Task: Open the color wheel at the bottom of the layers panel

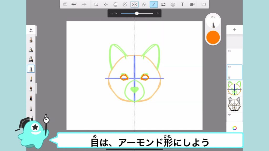Action: (234, 128)
